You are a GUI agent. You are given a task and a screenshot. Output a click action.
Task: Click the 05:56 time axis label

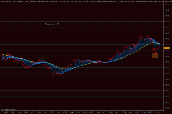[x=85, y=112]
